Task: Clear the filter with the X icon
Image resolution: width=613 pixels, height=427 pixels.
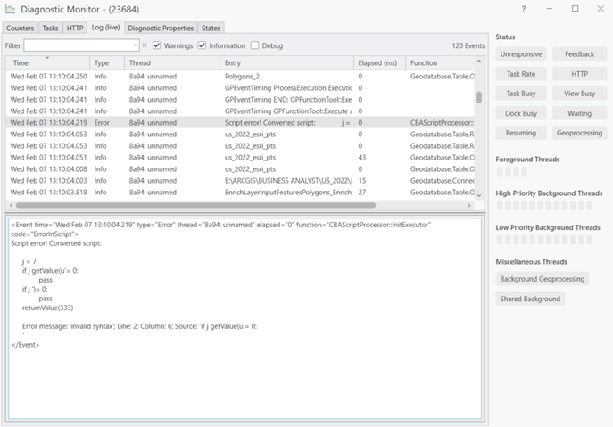Action: tap(145, 45)
